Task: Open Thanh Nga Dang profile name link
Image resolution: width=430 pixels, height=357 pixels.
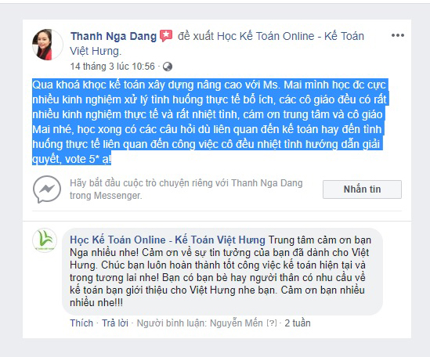Action: [114, 36]
